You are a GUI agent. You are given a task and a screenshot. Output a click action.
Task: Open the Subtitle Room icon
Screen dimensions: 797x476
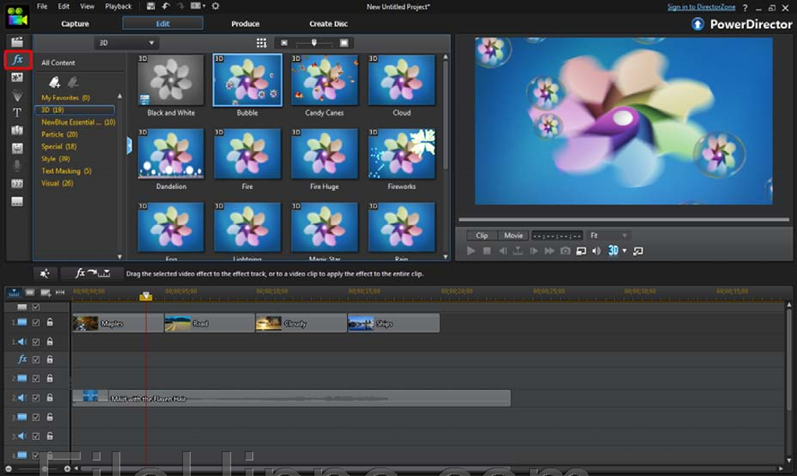tap(17, 202)
